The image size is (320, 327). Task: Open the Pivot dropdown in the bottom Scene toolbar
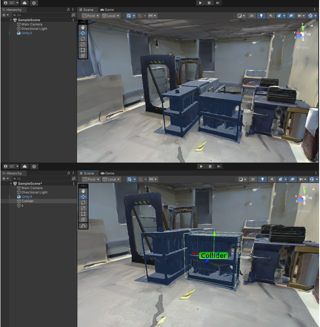point(91,179)
